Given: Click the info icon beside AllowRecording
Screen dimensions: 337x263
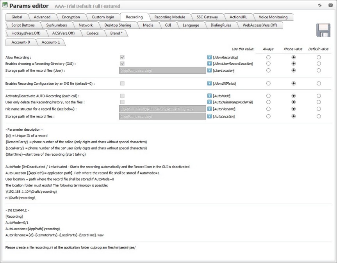Looking at the screenshot, I should pyautogui.click(x=209, y=57).
